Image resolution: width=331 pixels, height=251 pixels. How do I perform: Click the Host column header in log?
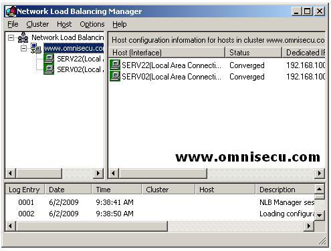(225, 190)
